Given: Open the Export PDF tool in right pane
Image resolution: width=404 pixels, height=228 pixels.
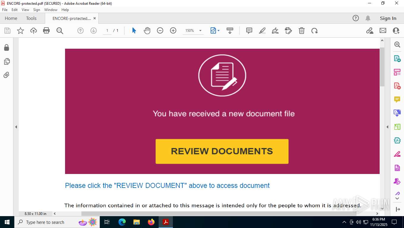Looking at the screenshot, I should coord(397,58).
